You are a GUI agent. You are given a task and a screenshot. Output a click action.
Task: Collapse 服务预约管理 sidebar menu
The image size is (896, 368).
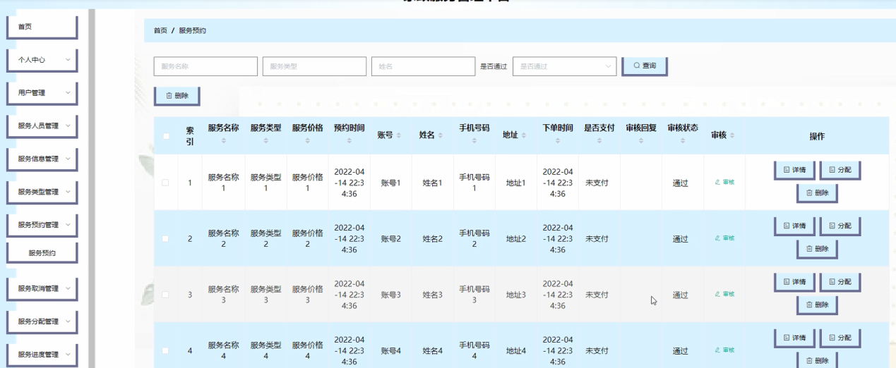(x=41, y=225)
